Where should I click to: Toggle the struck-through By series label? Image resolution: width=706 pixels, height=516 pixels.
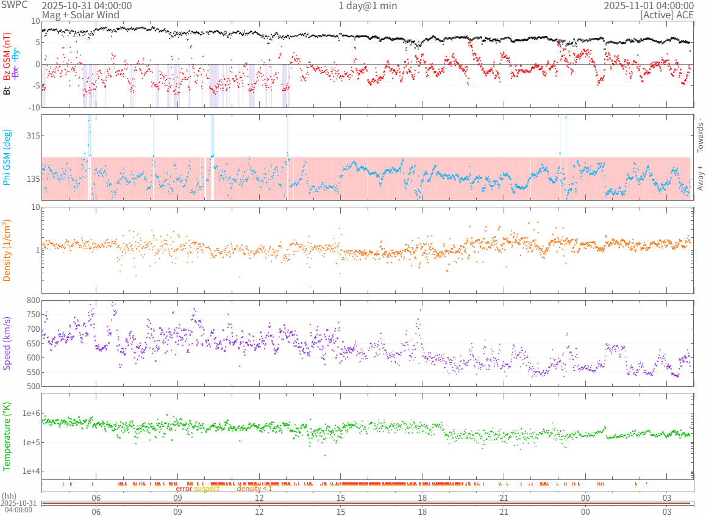tap(16, 54)
